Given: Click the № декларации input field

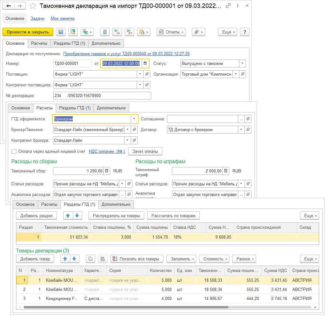Looking at the screenshot, I should tap(102, 95).
